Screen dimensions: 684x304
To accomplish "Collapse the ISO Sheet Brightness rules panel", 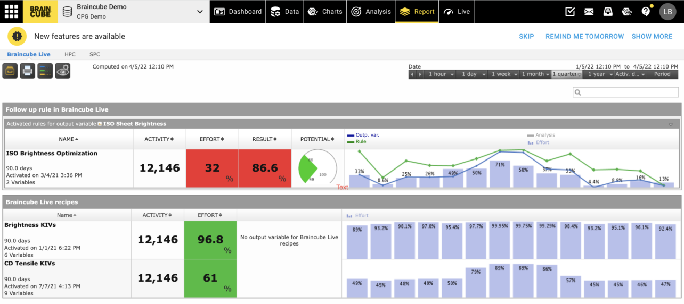I will [671, 124].
